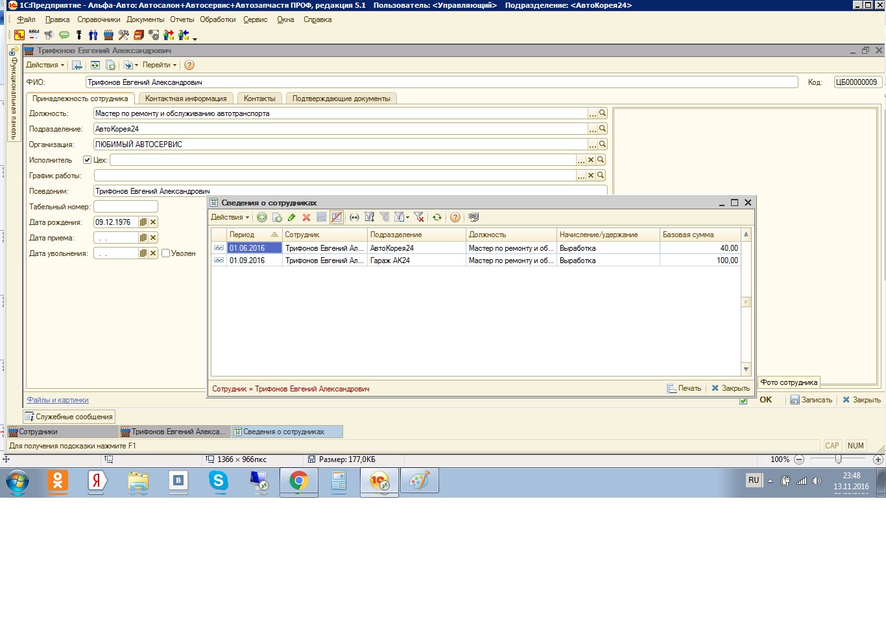Click the Clear filter icon with red X

[419, 217]
